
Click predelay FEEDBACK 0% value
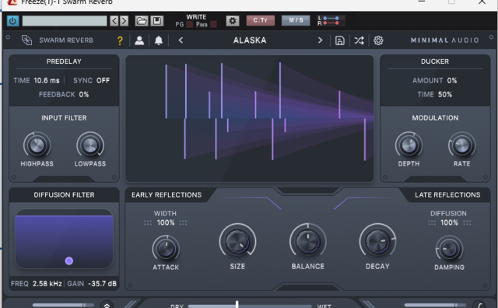[x=84, y=95]
